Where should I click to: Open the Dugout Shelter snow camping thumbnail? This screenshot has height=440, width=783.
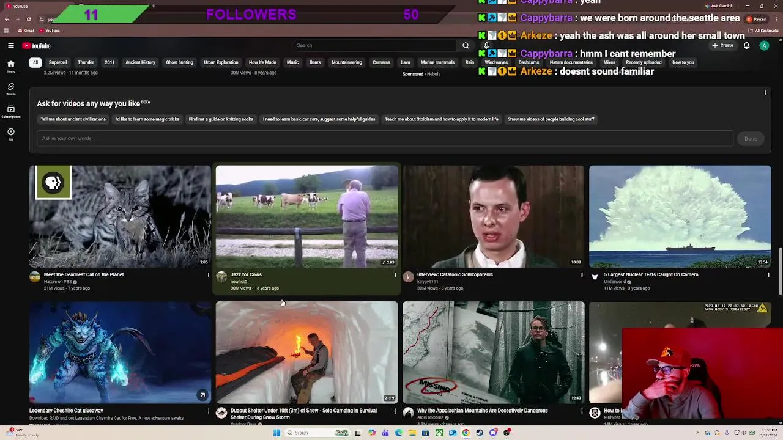point(306,352)
